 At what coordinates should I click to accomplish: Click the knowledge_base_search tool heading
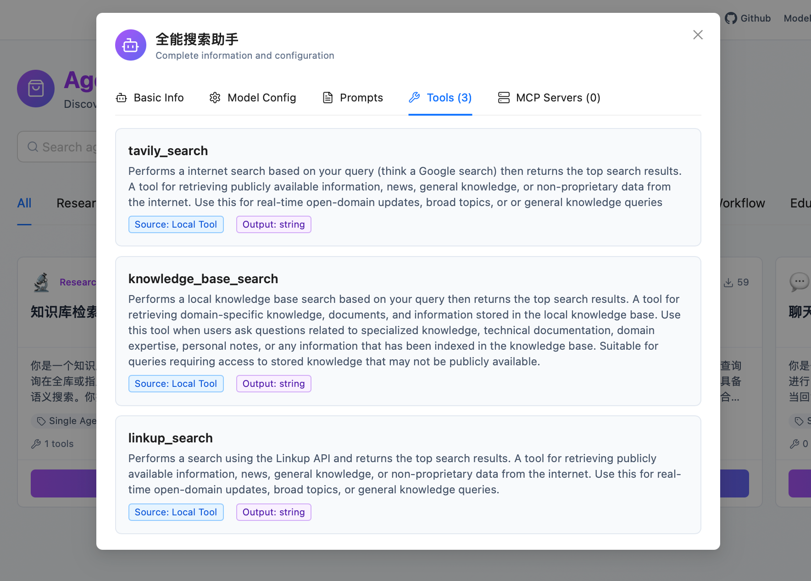[203, 279]
